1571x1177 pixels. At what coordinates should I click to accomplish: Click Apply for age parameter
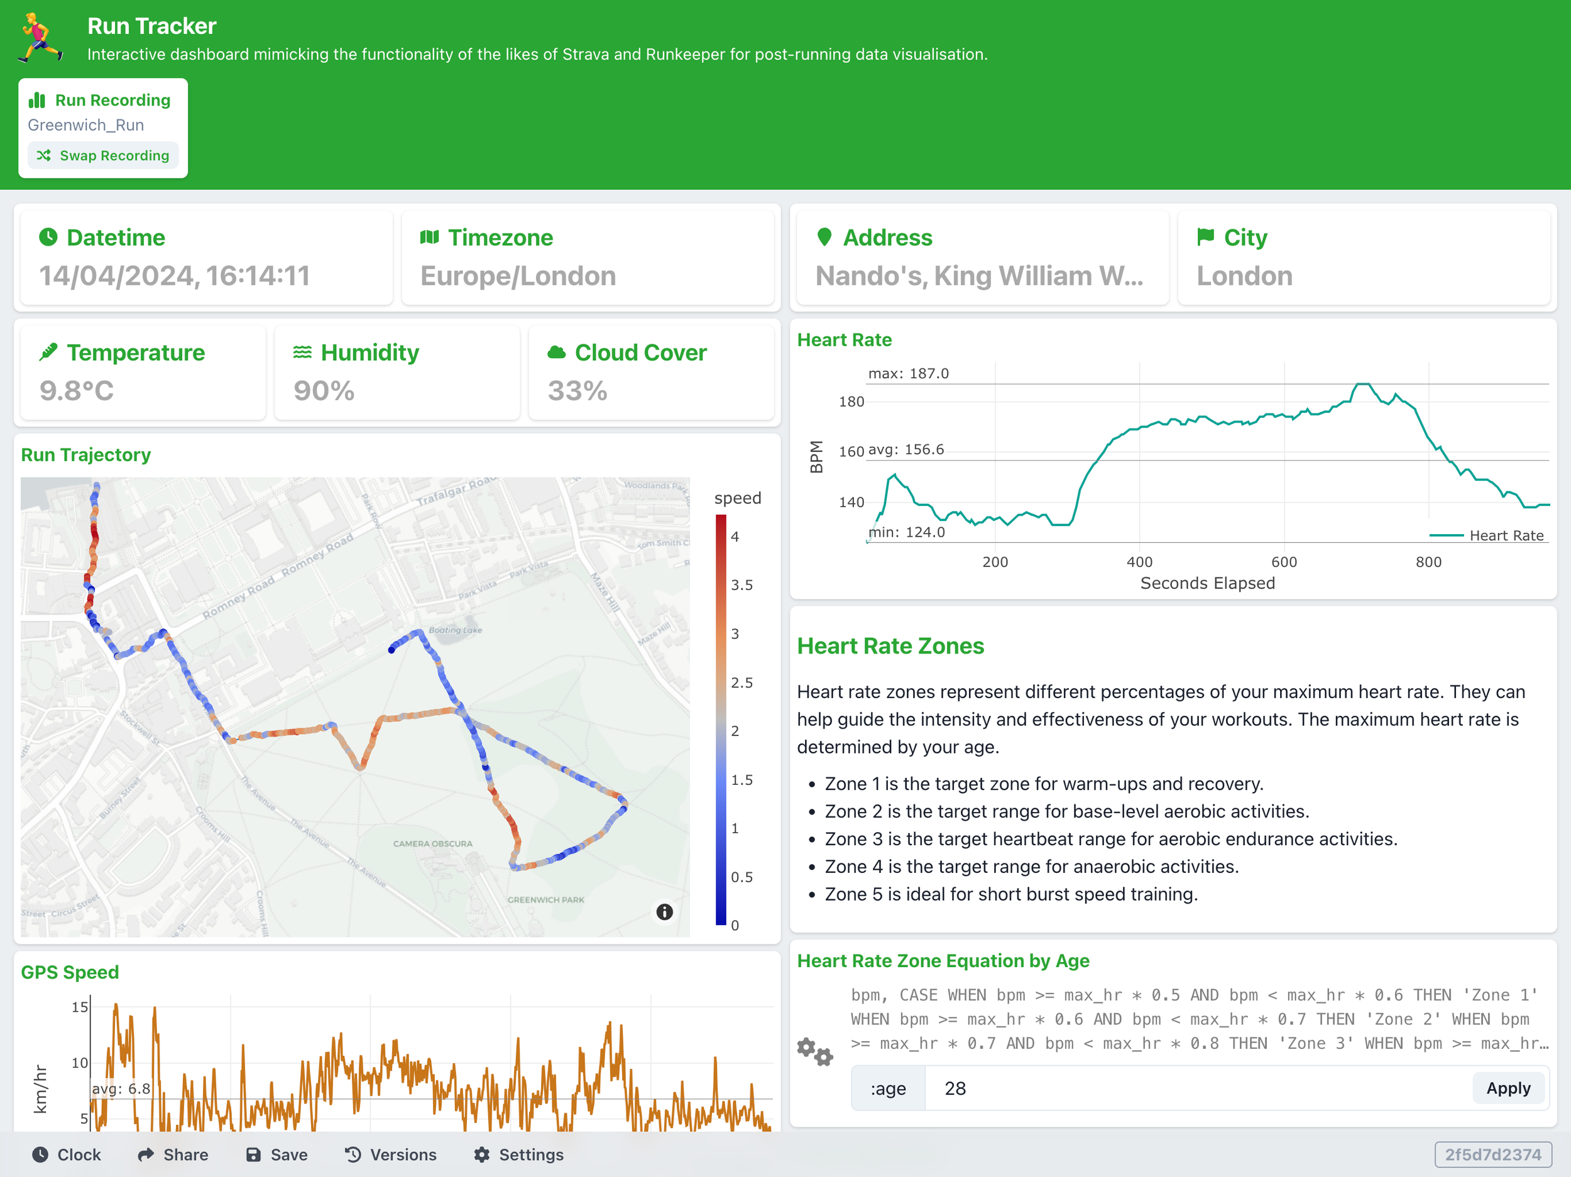[x=1508, y=1088]
